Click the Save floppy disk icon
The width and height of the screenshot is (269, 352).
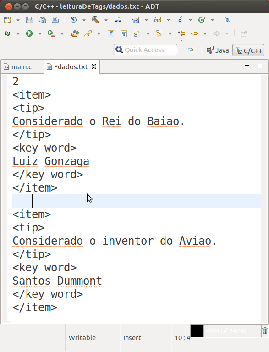pyautogui.click(x=29, y=20)
